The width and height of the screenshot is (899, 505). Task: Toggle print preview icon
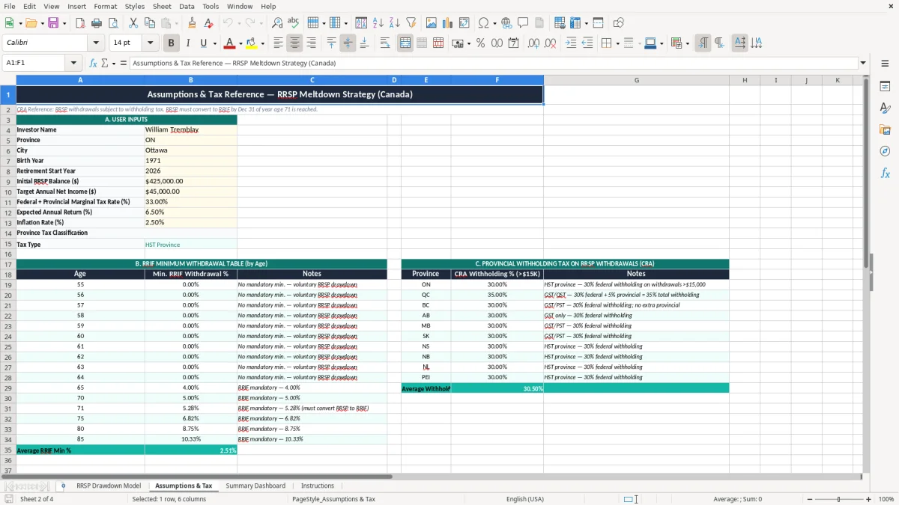point(112,23)
